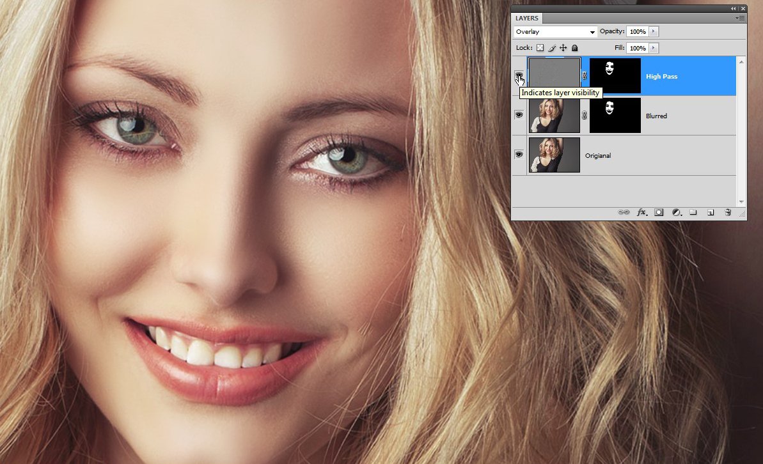Screen dimensions: 763x464
Task: Add a layer mask with the mask icon
Action: pos(659,212)
